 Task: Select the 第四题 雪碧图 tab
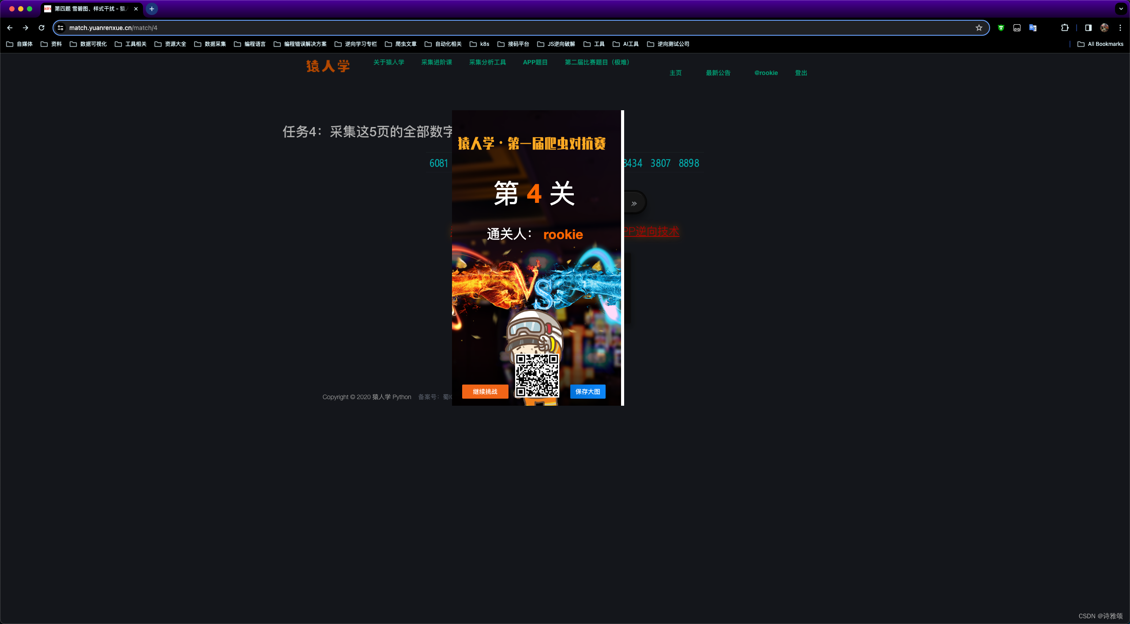pyautogui.click(x=91, y=9)
